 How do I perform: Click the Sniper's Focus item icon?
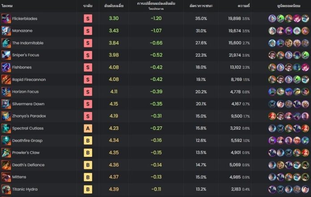(6, 55)
